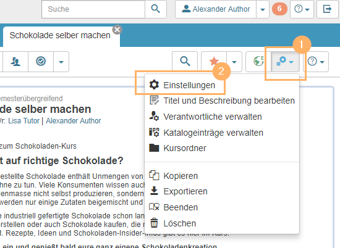This screenshot has width=340, height=248.
Task: Open the notifications badge showing 6
Action: 279,9
